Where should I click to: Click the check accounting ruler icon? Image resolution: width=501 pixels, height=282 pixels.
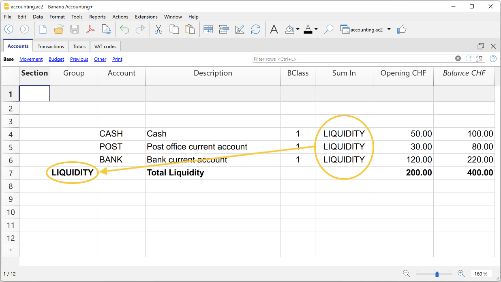(x=240, y=29)
